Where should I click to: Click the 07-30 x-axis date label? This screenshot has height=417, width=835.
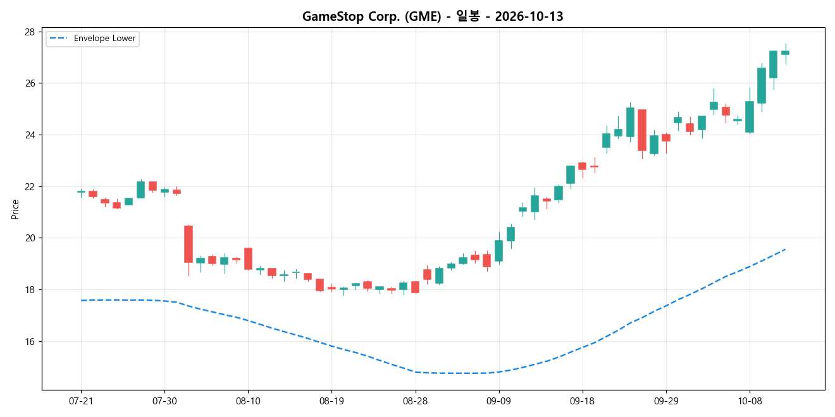point(164,401)
